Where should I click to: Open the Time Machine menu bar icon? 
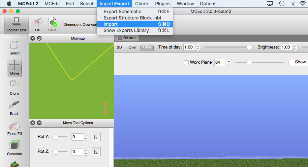tap(282, 4)
